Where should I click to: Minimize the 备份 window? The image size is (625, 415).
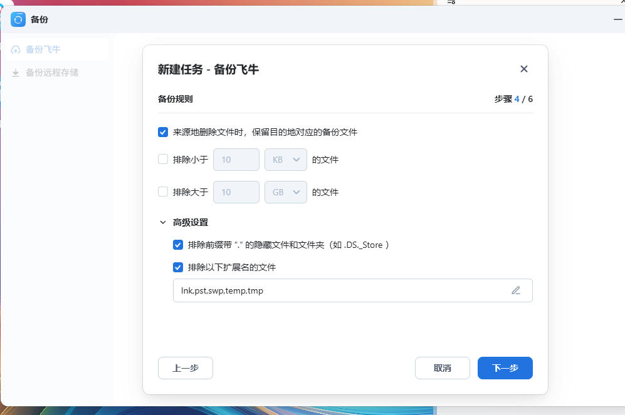617,19
